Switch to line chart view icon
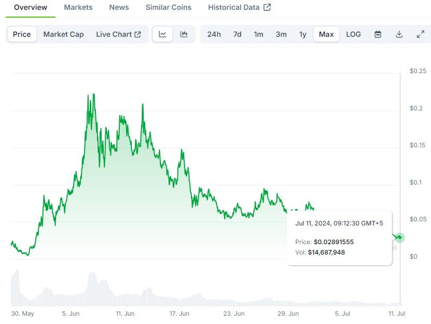This screenshot has height=324, width=431. click(162, 34)
